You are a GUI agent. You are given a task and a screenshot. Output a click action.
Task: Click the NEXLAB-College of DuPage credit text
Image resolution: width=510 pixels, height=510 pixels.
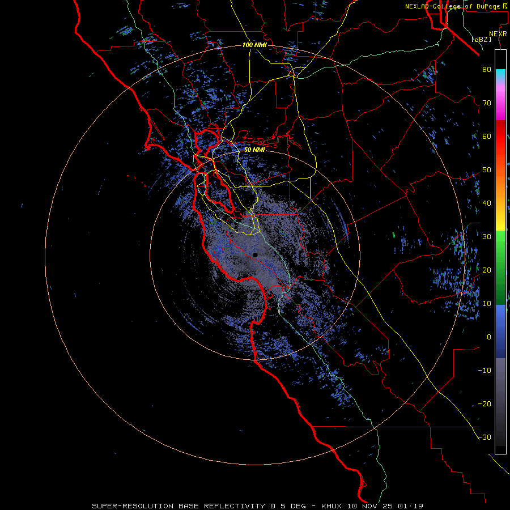pos(456,6)
